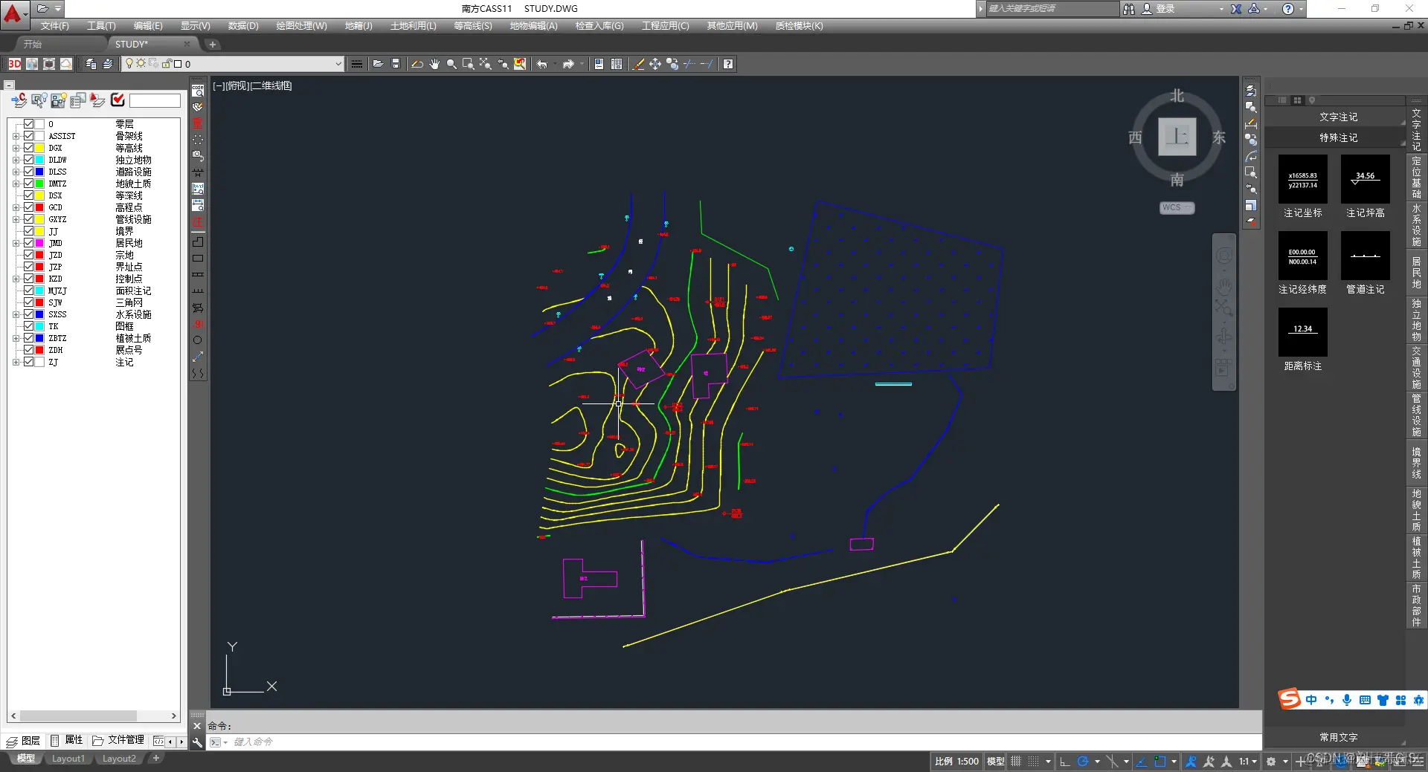The height and width of the screenshot is (772, 1428).
Task: Click the Sogou microphone voice icon
Action: [1347, 700]
